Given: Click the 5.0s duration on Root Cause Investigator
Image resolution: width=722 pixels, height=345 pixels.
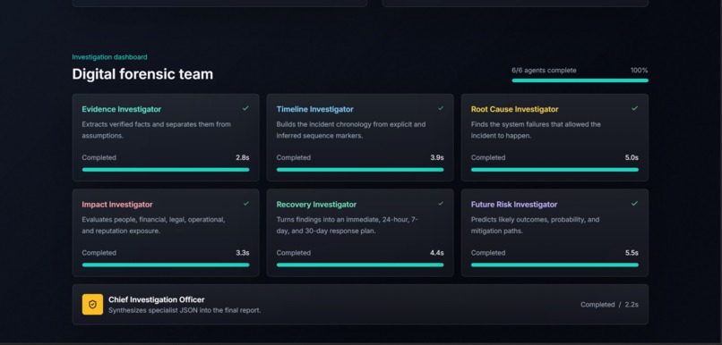Looking at the screenshot, I should 632,157.
